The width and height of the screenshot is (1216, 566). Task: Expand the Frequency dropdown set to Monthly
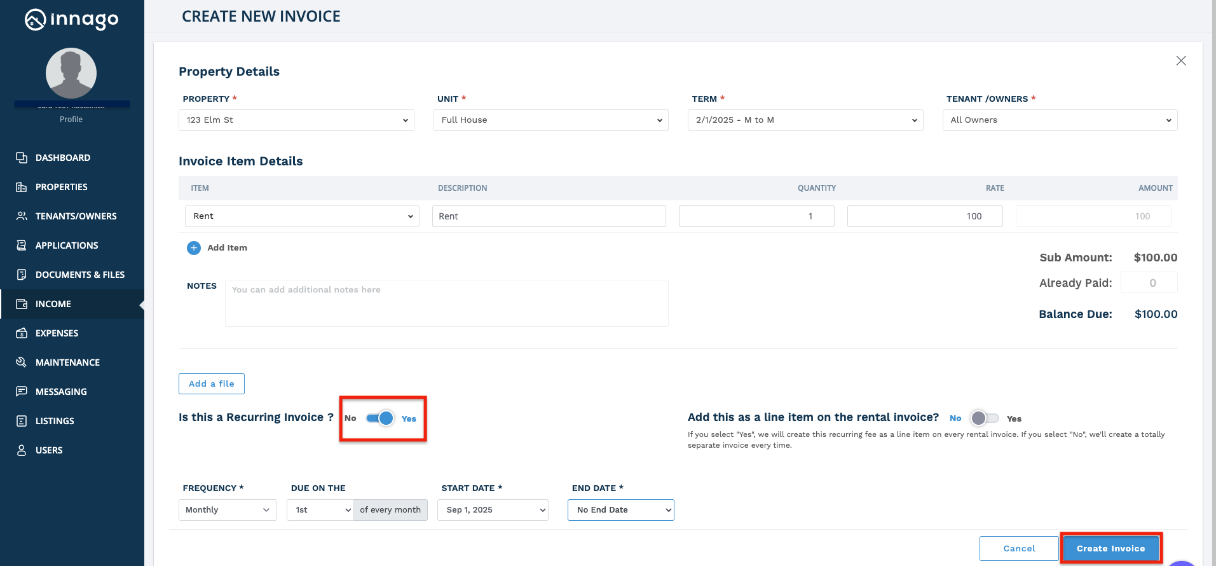coord(228,510)
